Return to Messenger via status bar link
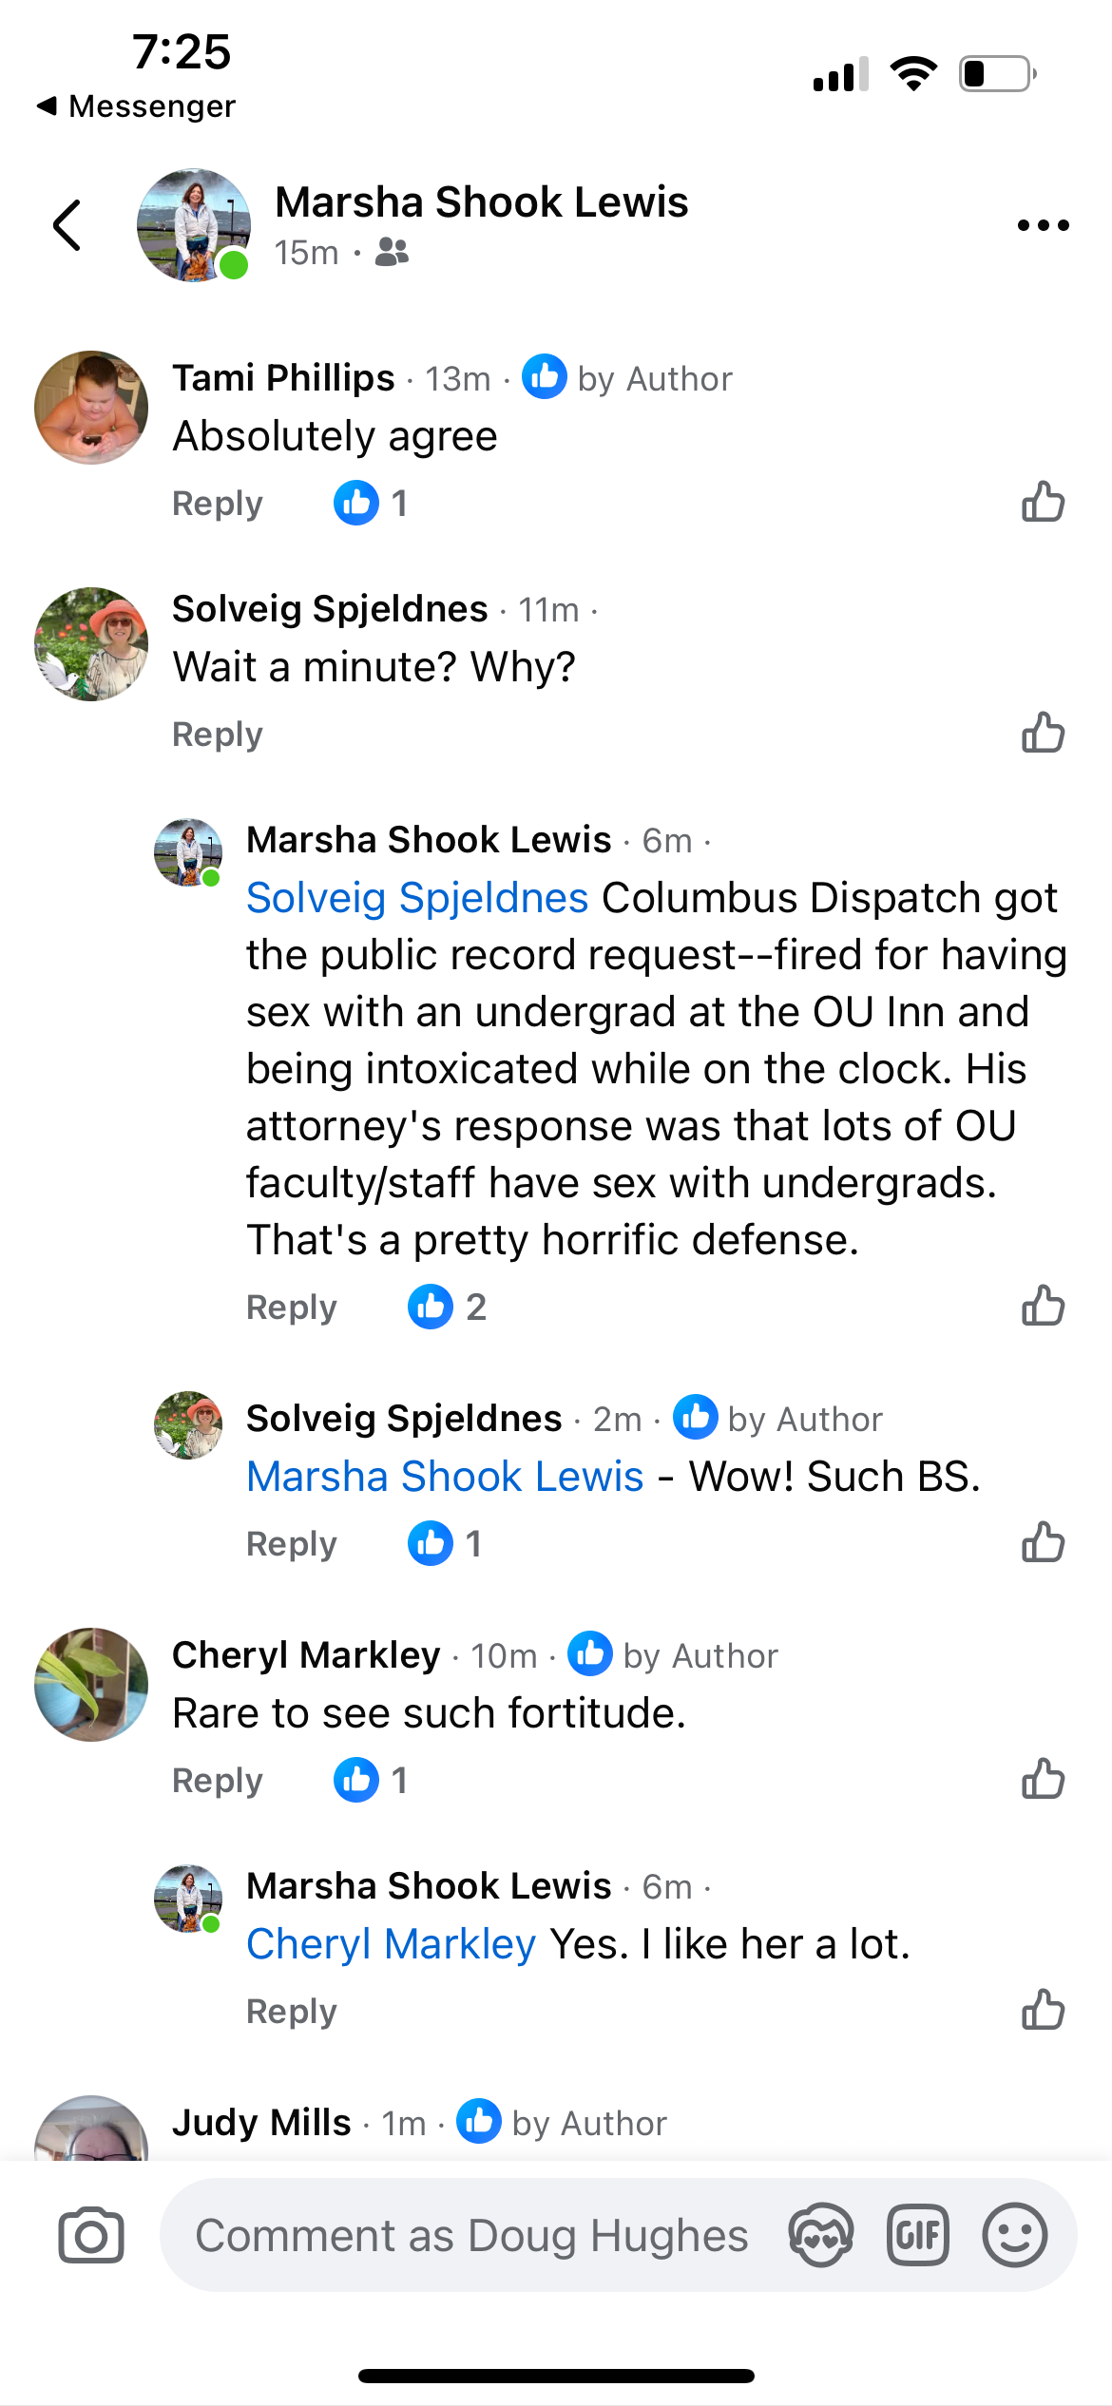Image resolution: width=1112 pixels, height=2406 pixels. [x=136, y=106]
